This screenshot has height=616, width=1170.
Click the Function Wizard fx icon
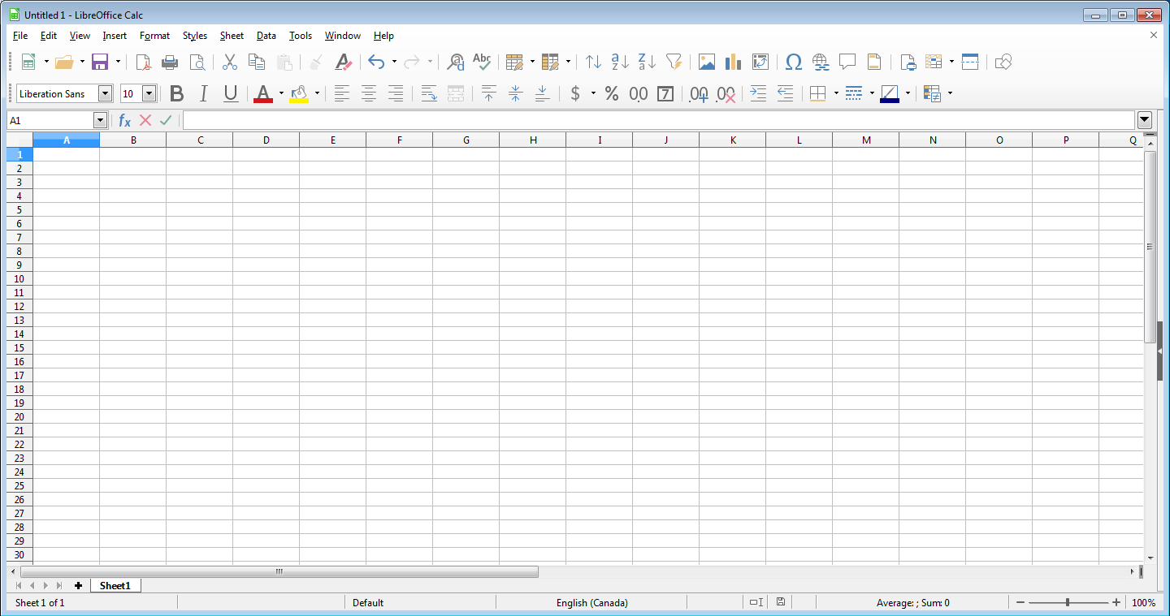click(124, 120)
